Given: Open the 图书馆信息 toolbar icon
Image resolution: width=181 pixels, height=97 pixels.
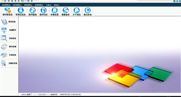Looking at the screenshot, I should point(7,11).
